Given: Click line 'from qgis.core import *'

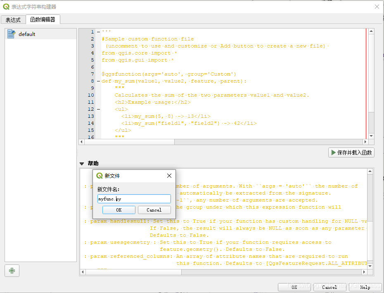Looking at the screenshot, I should pyautogui.click(x=139, y=53).
